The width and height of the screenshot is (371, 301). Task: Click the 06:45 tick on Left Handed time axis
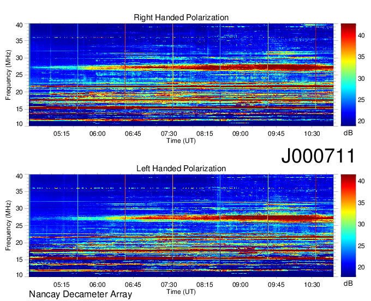pyautogui.click(x=133, y=285)
